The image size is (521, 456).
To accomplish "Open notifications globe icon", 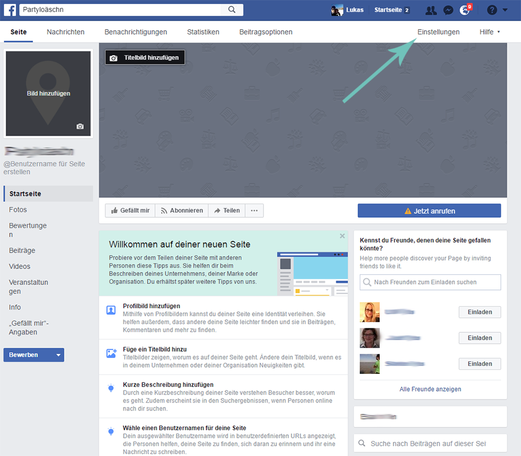I will click(x=465, y=10).
